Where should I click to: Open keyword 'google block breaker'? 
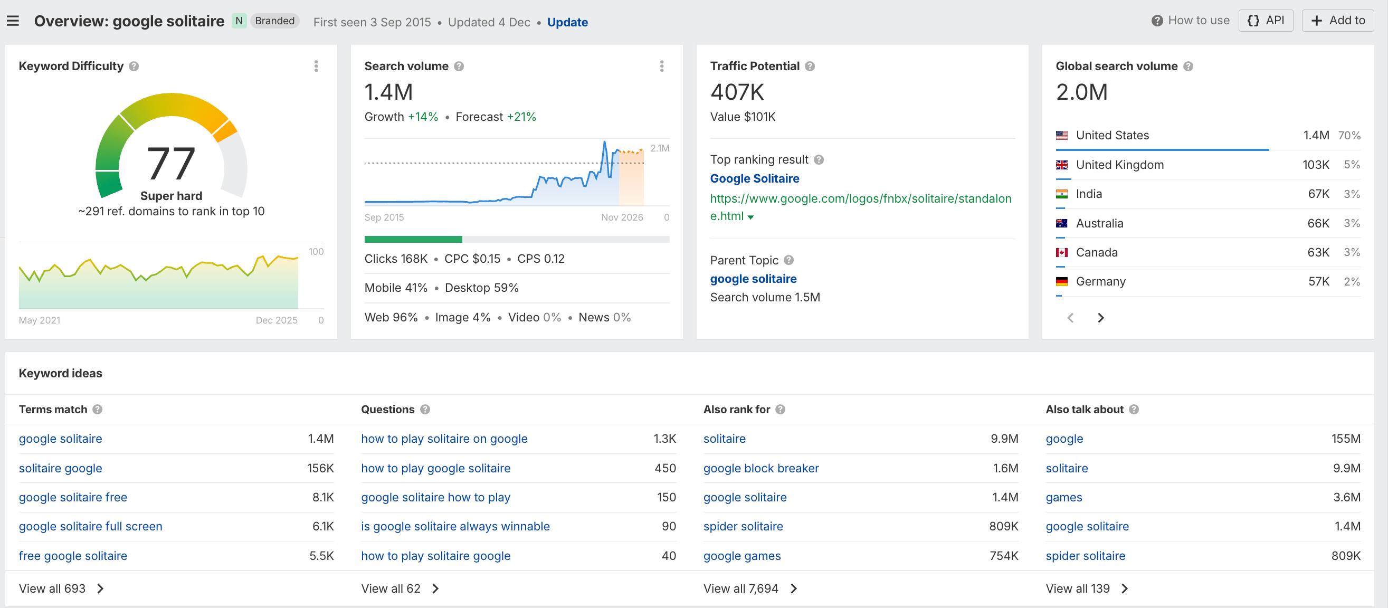pyautogui.click(x=761, y=468)
